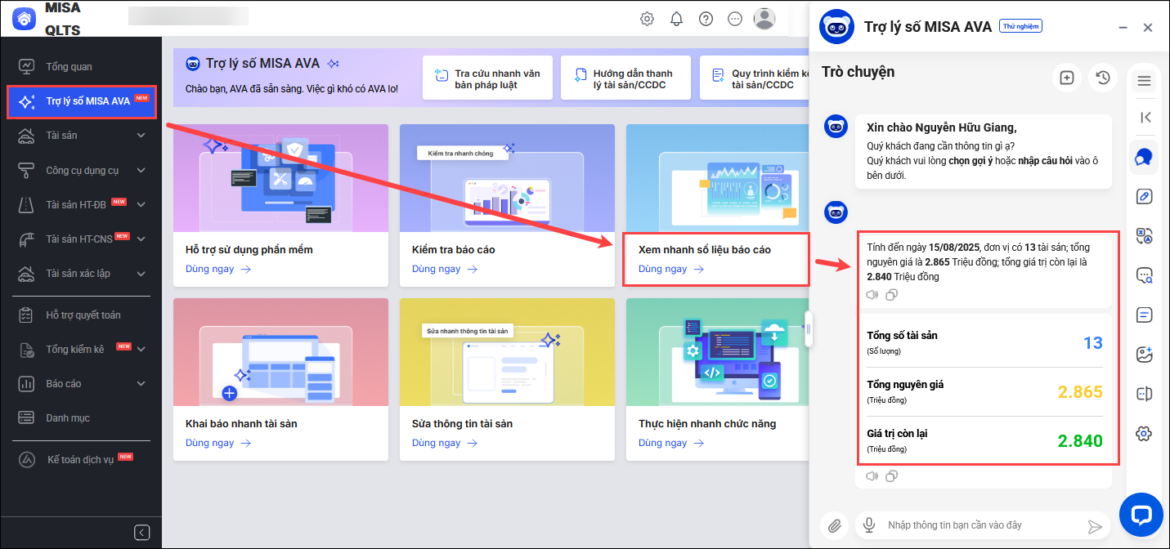Screen dimensions: 1170x549
Task: Expand the Tài sản HT-CNS chevron
Action: (141, 239)
